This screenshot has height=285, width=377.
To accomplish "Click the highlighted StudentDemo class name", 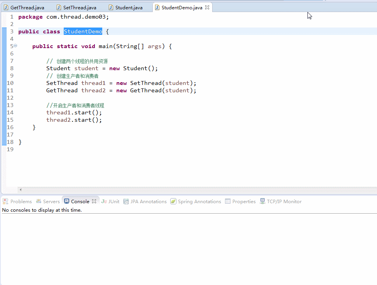I will (83, 31).
